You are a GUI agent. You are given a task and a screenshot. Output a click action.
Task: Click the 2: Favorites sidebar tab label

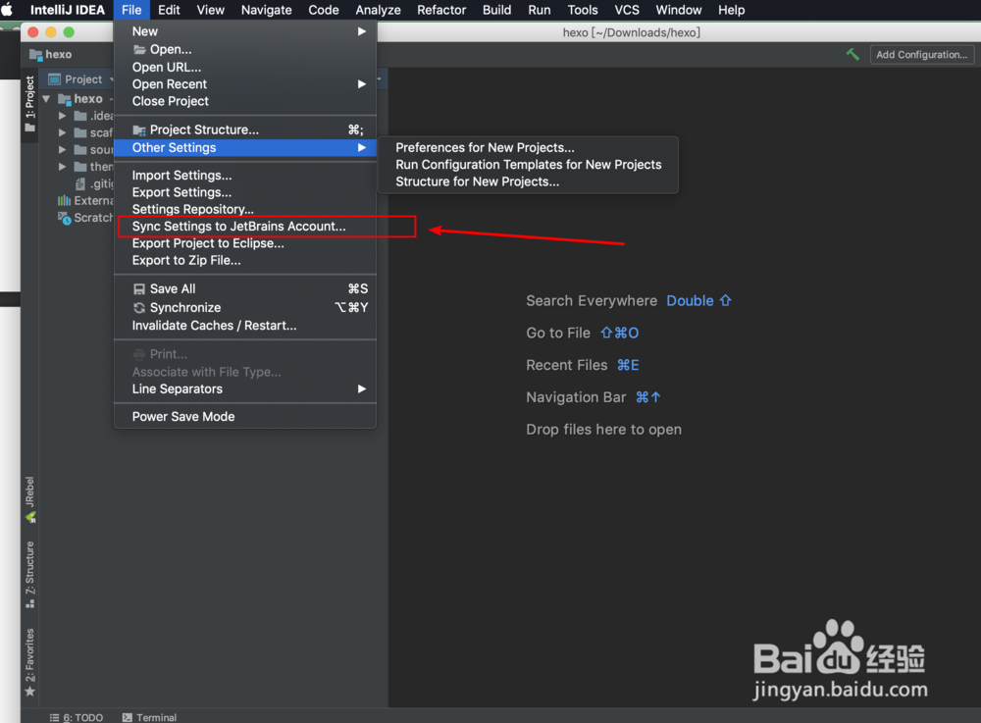29,655
